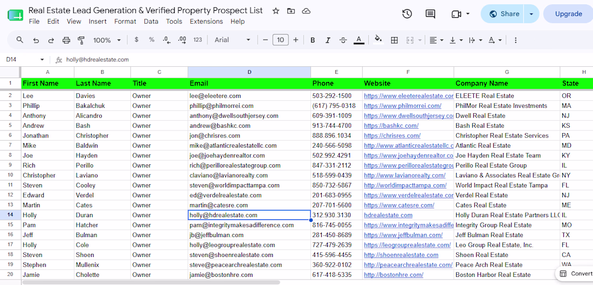593x285 pixels.
Task: Click the formula bar holly@hdrealestate.com
Action: coord(97,60)
